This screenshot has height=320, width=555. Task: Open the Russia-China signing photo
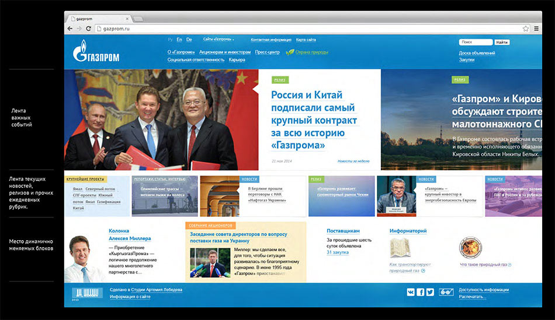click(x=161, y=119)
